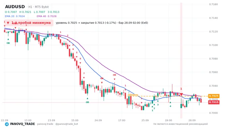Click the 15:00 time axis label
The width and height of the screenshot is (227, 128).
click(75, 120)
